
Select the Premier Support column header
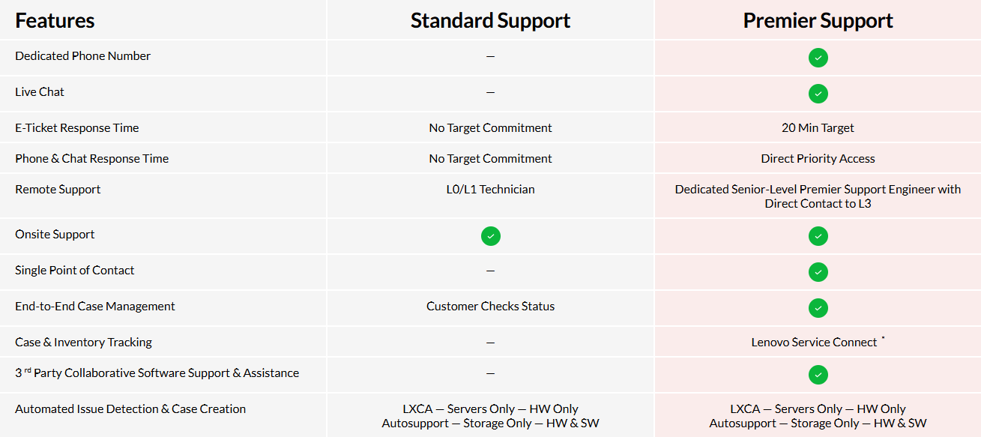tap(818, 20)
